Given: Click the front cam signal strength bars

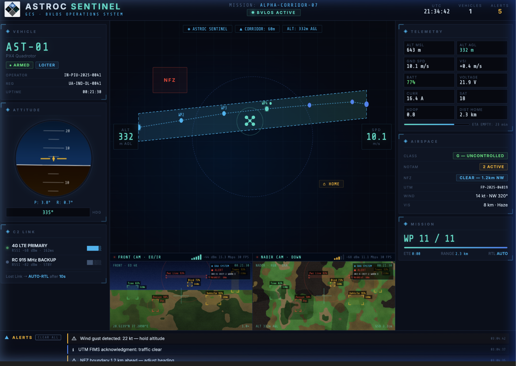Looking at the screenshot, I should [x=196, y=257].
